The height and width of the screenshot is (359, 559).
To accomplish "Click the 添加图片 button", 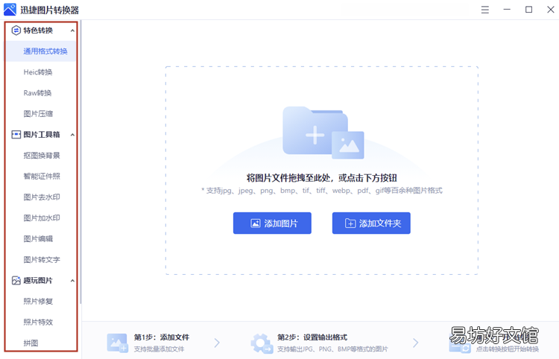I will pyautogui.click(x=272, y=223).
